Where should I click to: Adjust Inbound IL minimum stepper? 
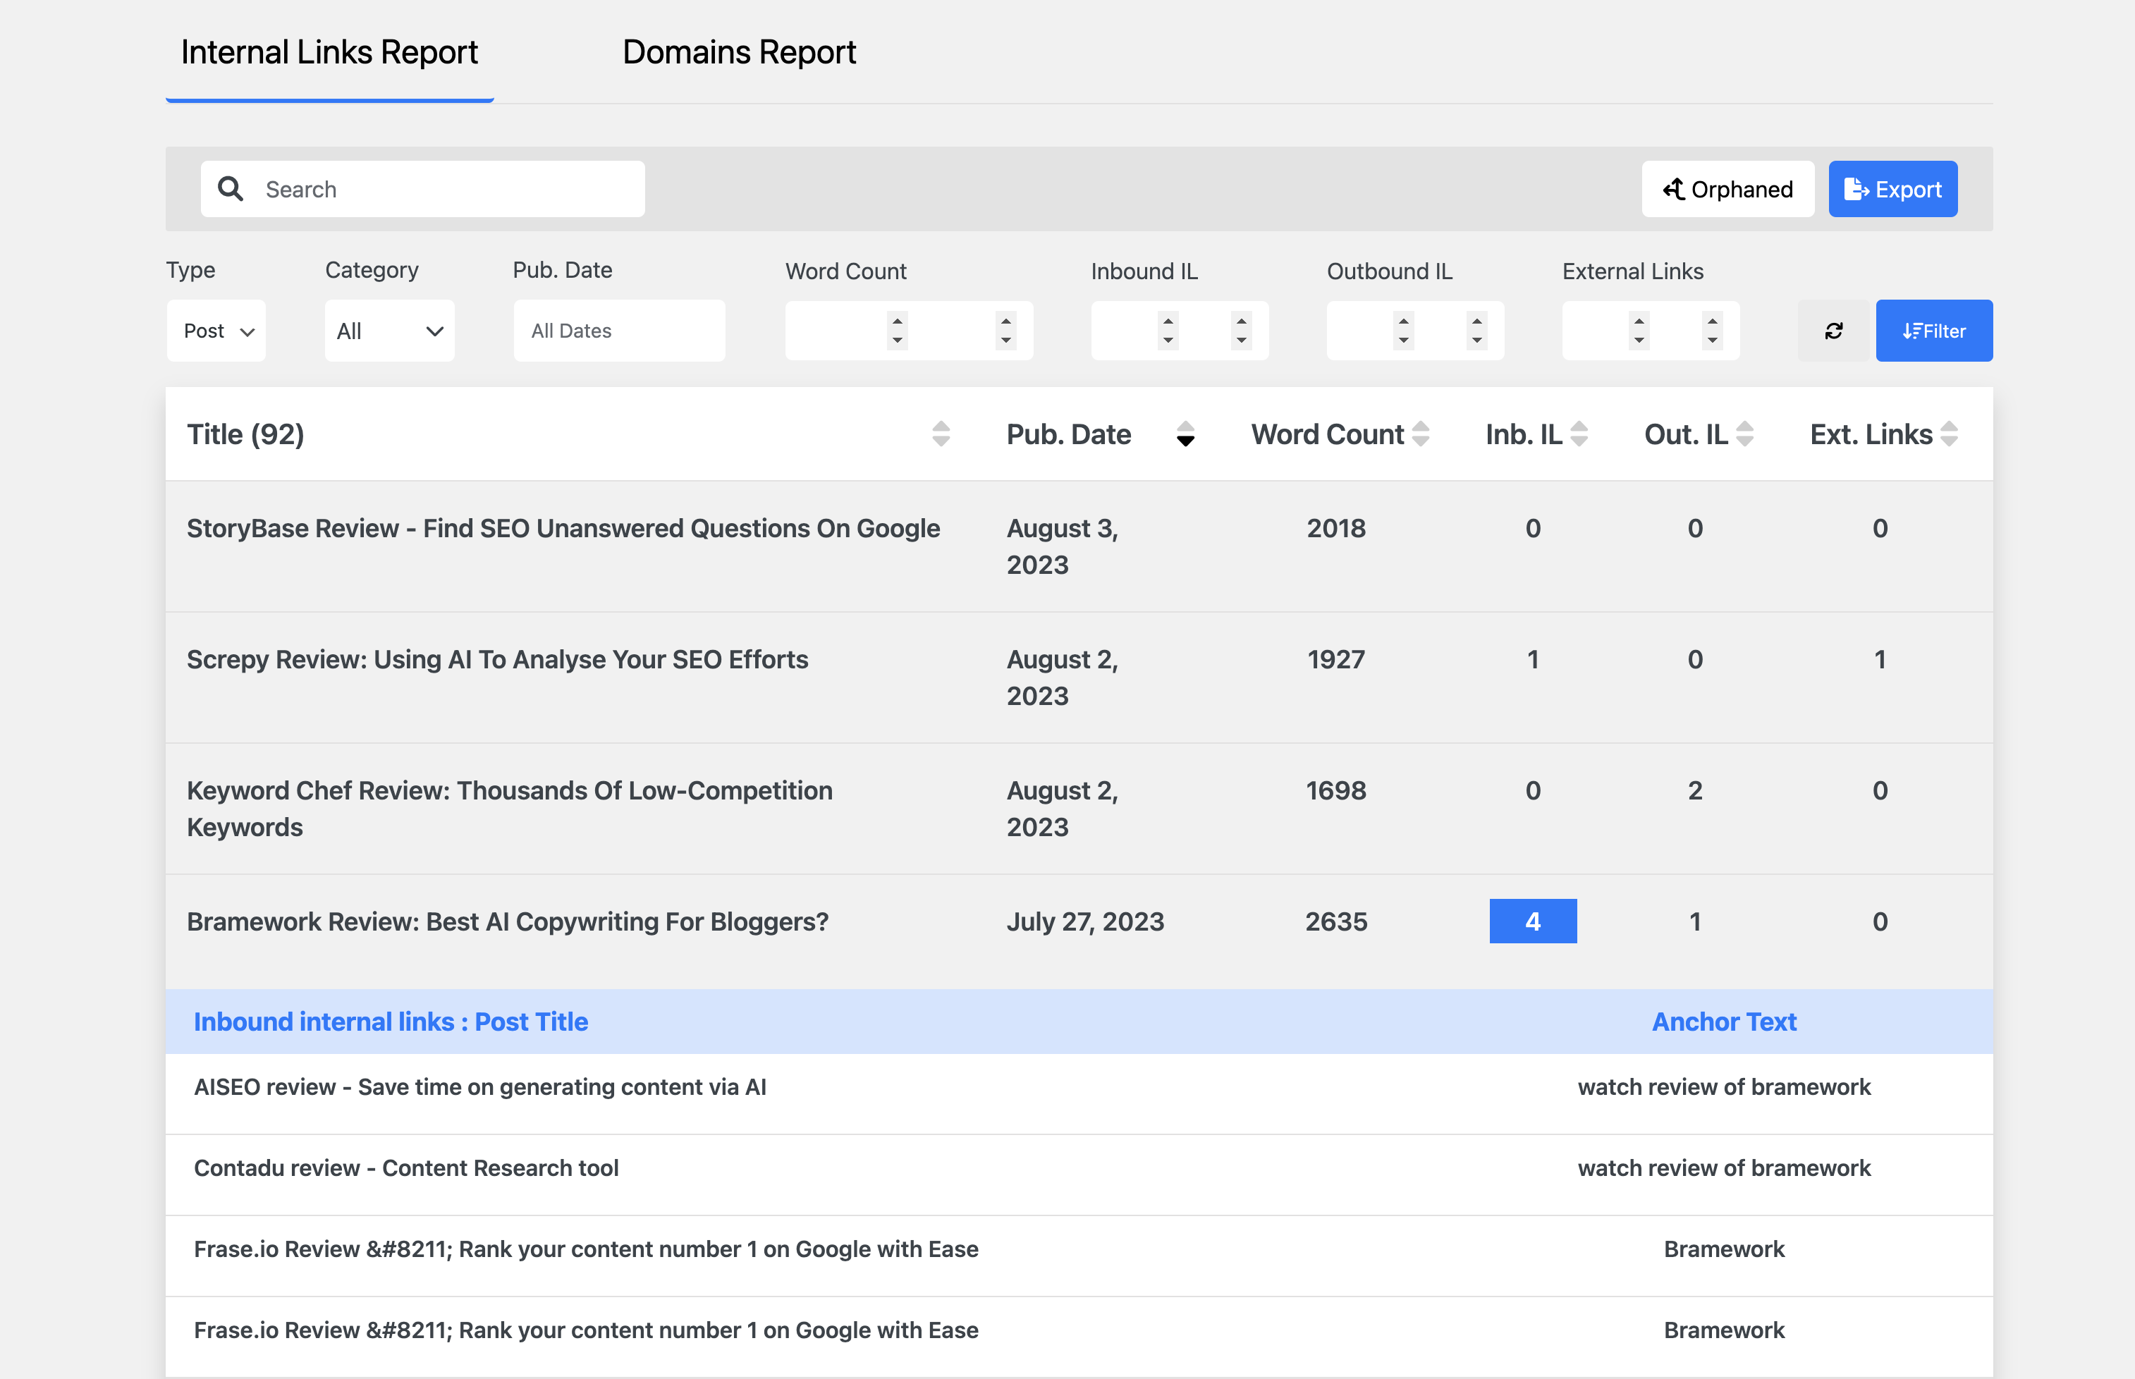(1168, 331)
